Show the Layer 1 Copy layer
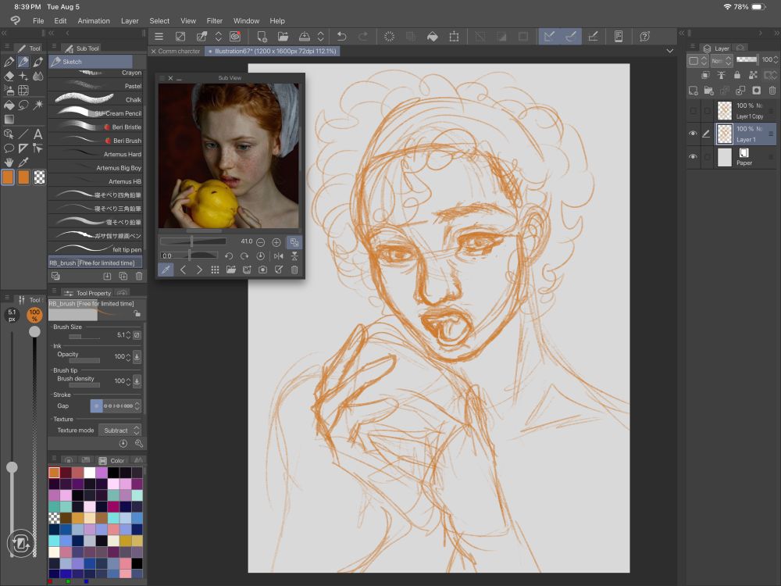The image size is (781, 586). 693,111
